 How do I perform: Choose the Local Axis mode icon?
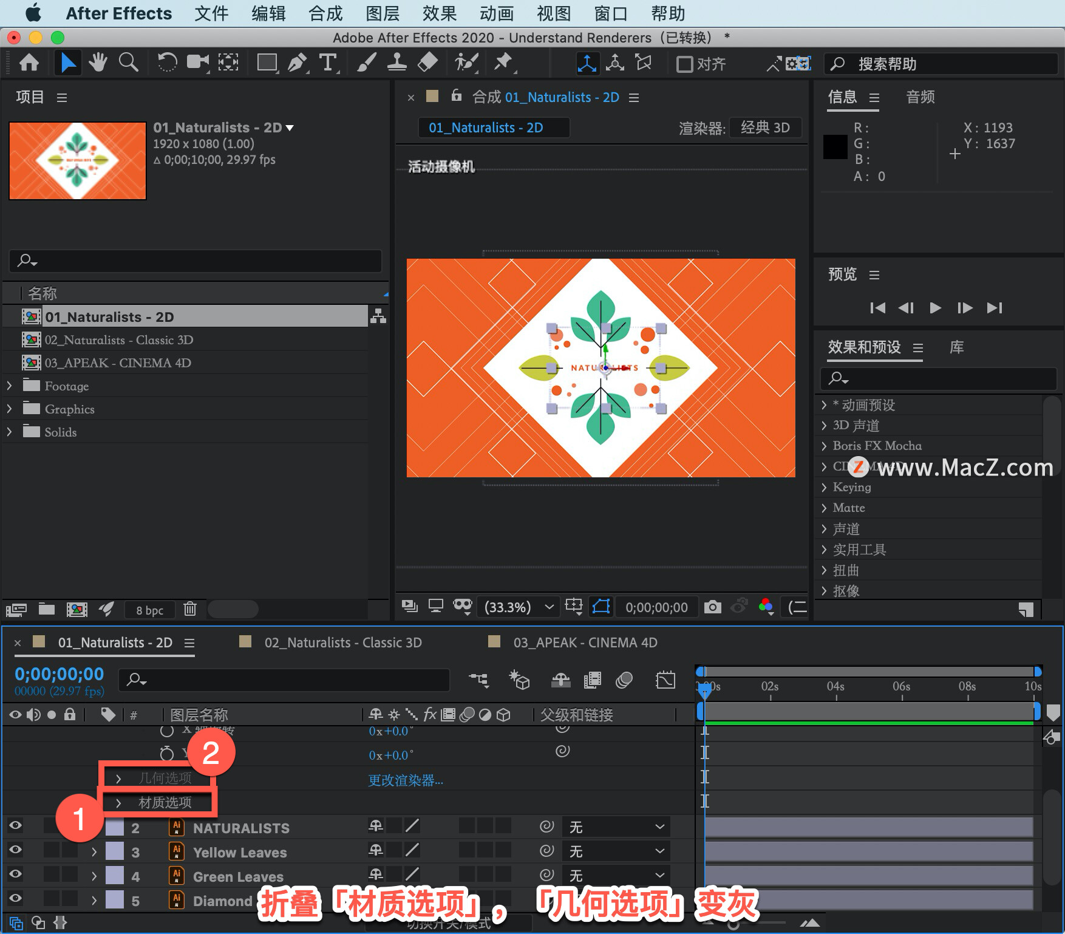(x=587, y=63)
